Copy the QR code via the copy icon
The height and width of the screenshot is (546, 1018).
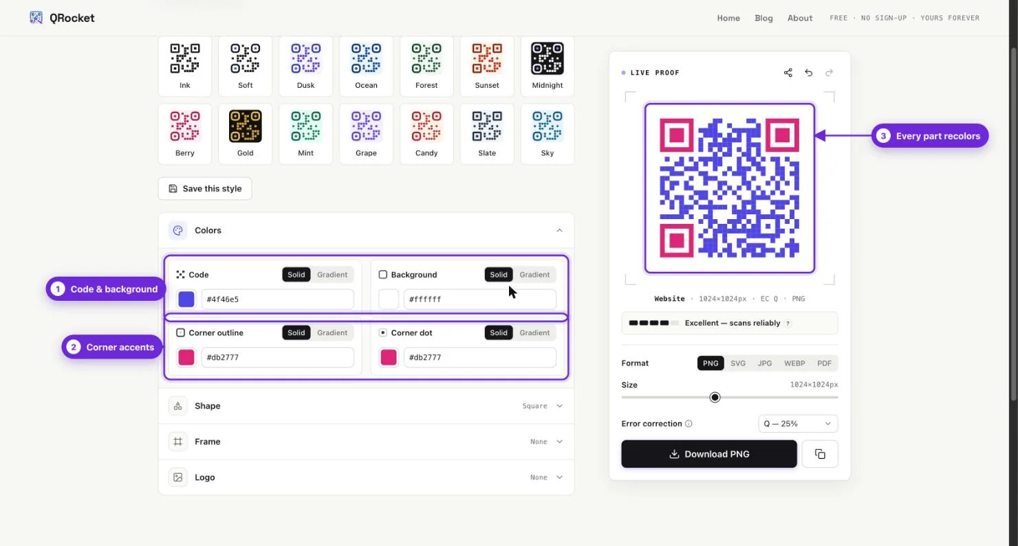pos(820,454)
